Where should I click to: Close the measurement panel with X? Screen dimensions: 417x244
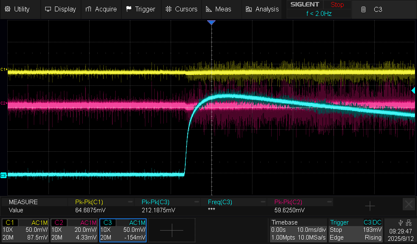408,204
